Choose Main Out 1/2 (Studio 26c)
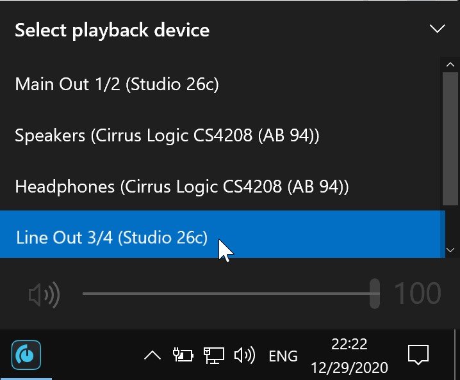The height and width of the screenshot is (380, 460). (222, 84)
